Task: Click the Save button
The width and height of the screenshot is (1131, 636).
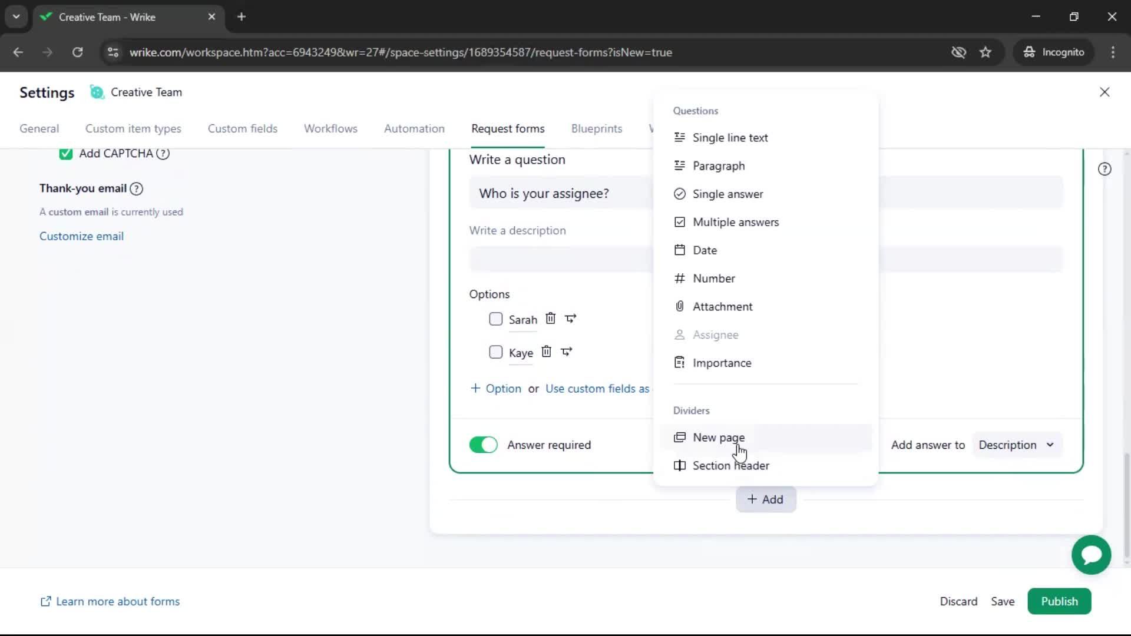Action: 1003,601
